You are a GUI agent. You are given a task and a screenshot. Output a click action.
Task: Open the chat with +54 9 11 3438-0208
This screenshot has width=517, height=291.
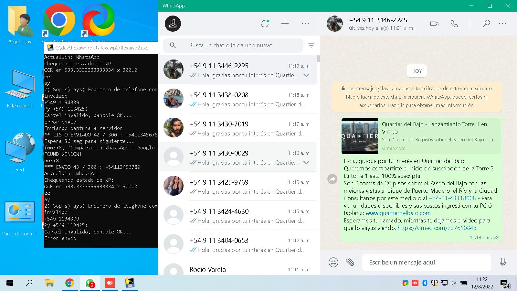(237, 99)
